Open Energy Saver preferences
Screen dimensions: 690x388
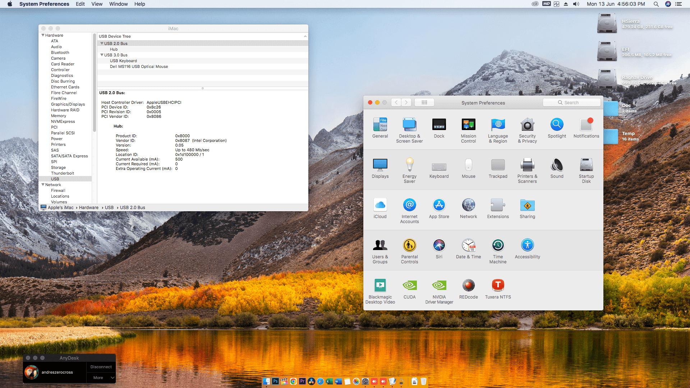(409, 170)
